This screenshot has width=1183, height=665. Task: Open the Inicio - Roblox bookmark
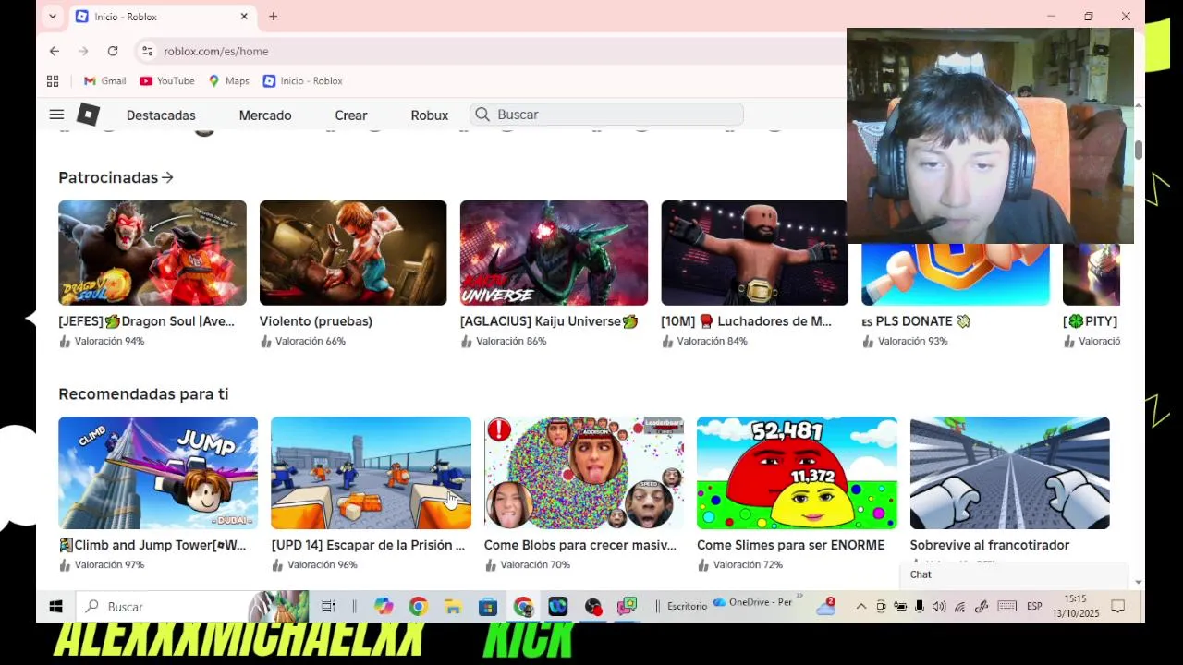[x=303, y=81]
